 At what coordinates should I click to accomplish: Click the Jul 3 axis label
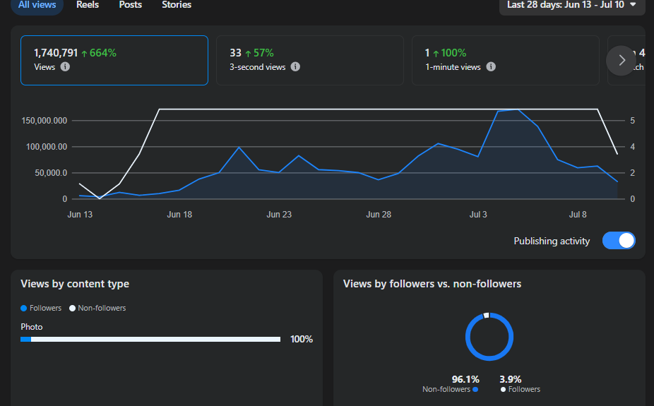coord(478,214)
